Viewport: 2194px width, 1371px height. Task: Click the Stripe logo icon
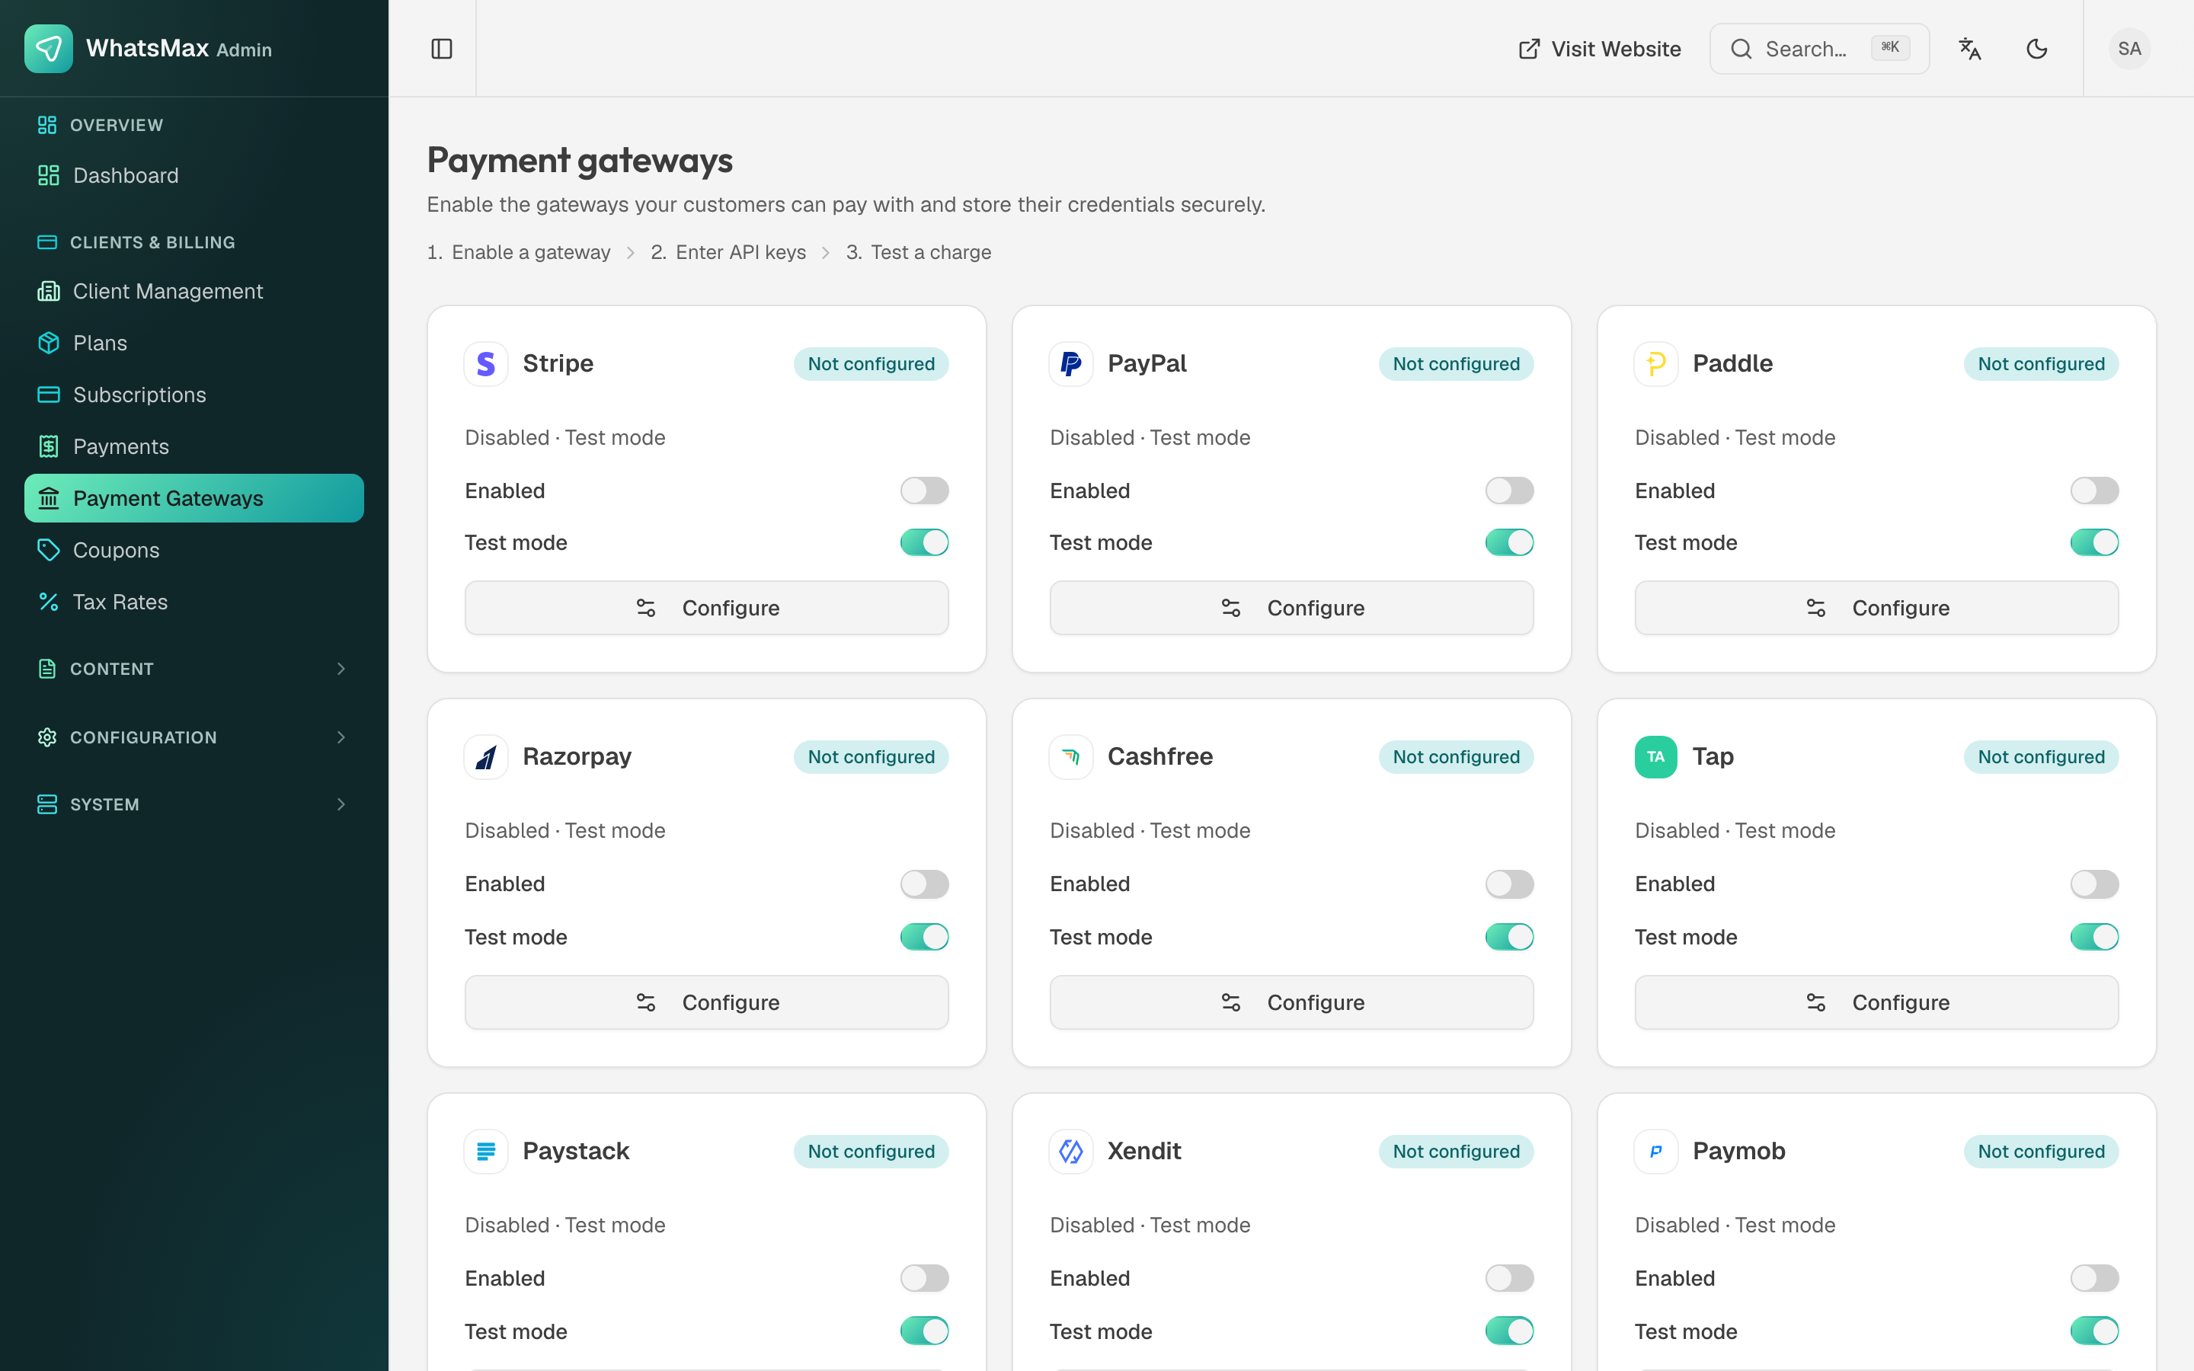(486, 363)
